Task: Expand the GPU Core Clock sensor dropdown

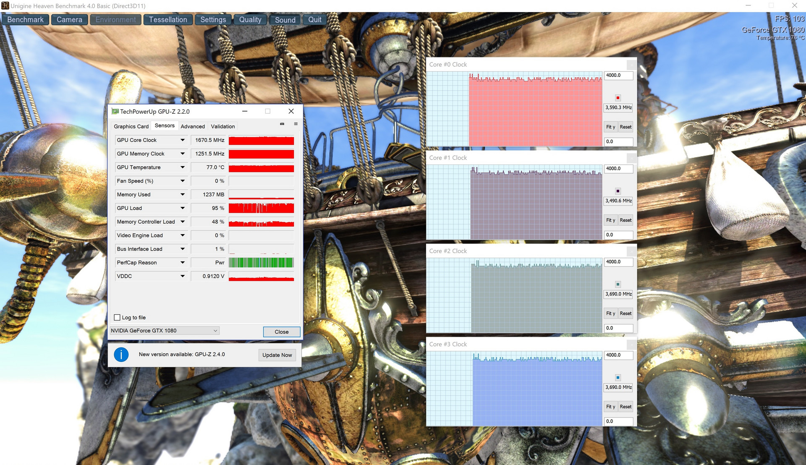Action: [x=182, y=140]
